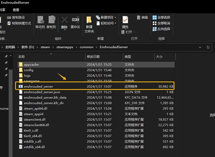Select the enshrouded_server.json file

[x=42, y=92]
